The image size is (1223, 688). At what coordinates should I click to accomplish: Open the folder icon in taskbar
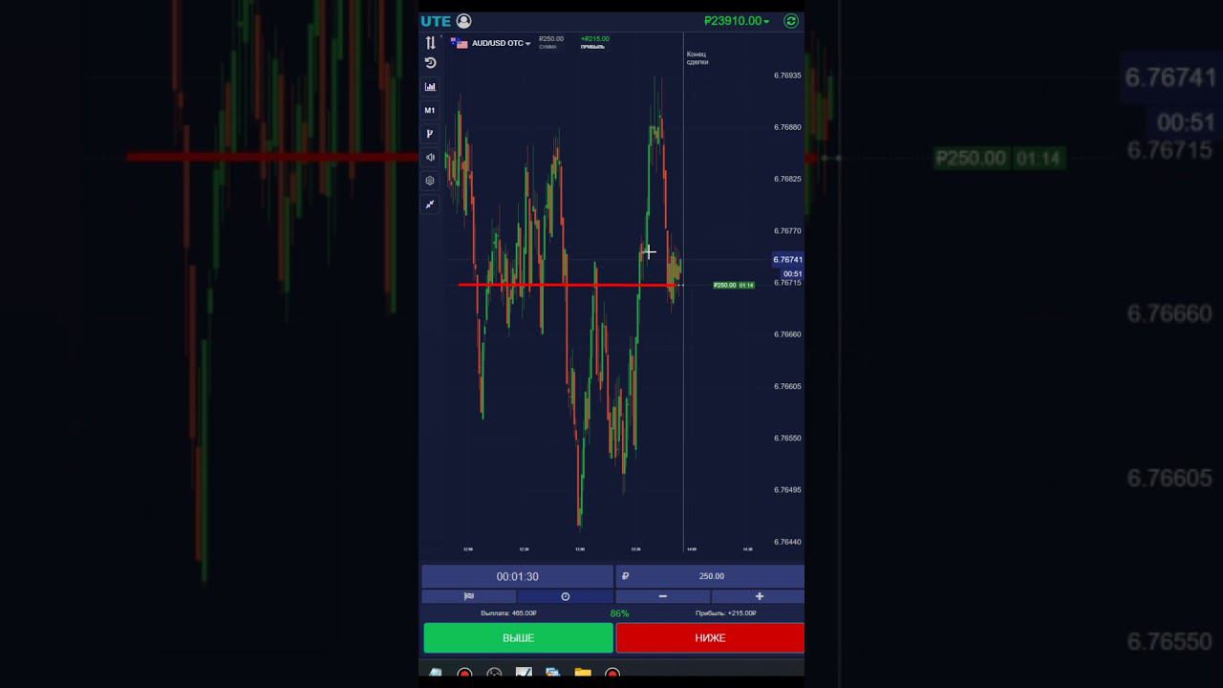(583, 674)
